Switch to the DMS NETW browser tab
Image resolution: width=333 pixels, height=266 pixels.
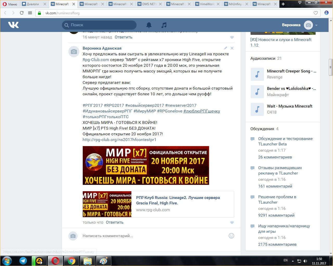coord(149,4)
